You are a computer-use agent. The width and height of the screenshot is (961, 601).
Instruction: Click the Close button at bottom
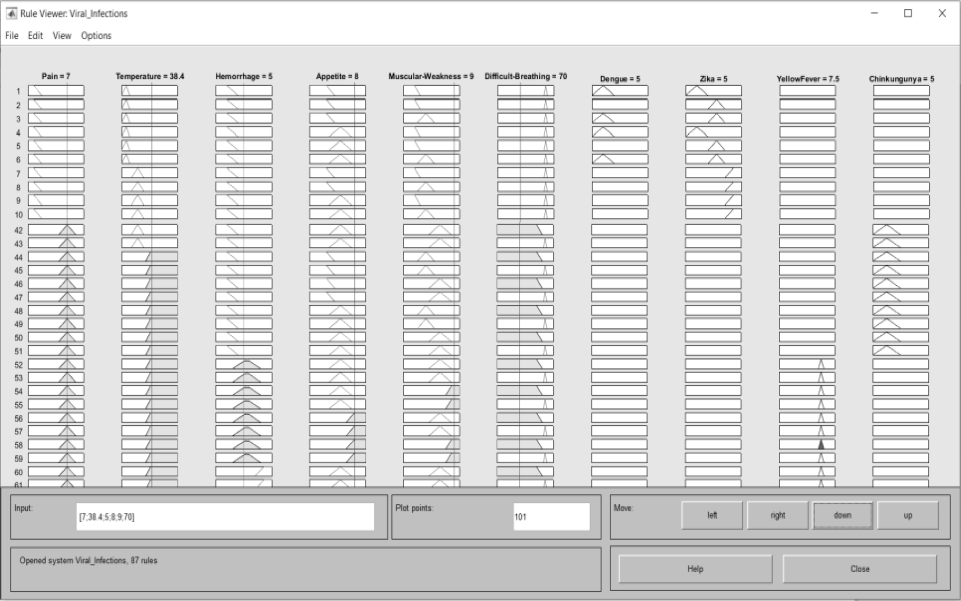tap(859, 569)
